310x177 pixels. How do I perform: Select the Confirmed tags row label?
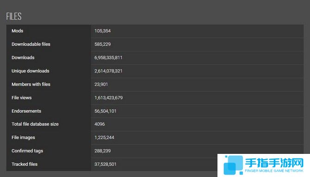pos(27,151)
